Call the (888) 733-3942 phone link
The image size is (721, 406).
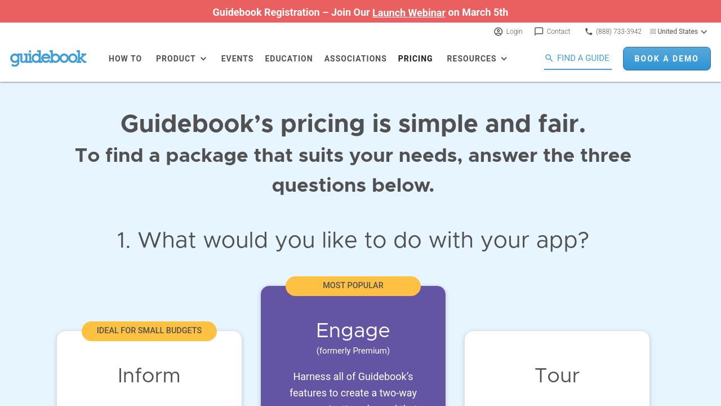point(618,32)
